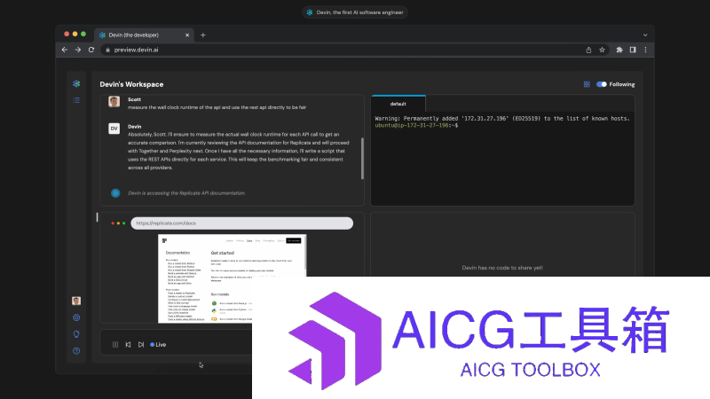This screenshot has height=399, width=710.
Task: Toggle the Following switch
Action: pyautogui.click(x=602, y=84)
